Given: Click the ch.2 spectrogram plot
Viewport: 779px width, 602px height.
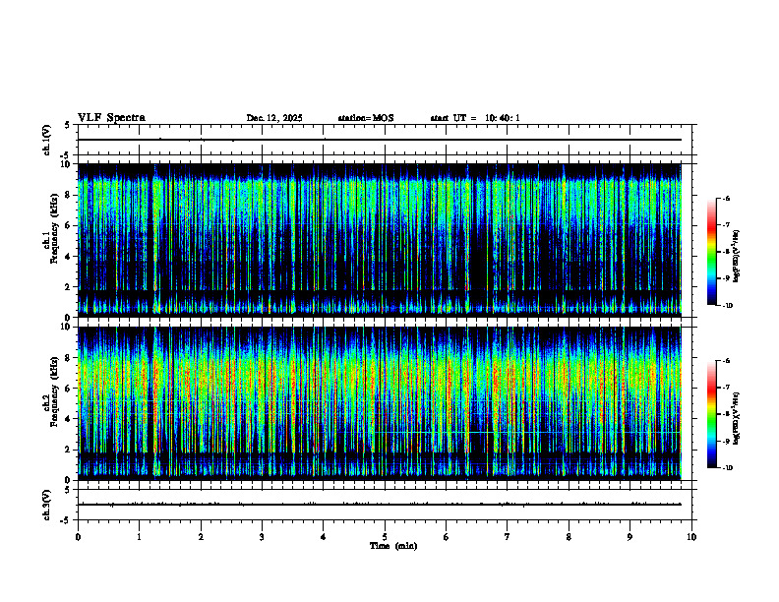Looking at the screenshot, I should pyautogui.click(x=380, y=403).
